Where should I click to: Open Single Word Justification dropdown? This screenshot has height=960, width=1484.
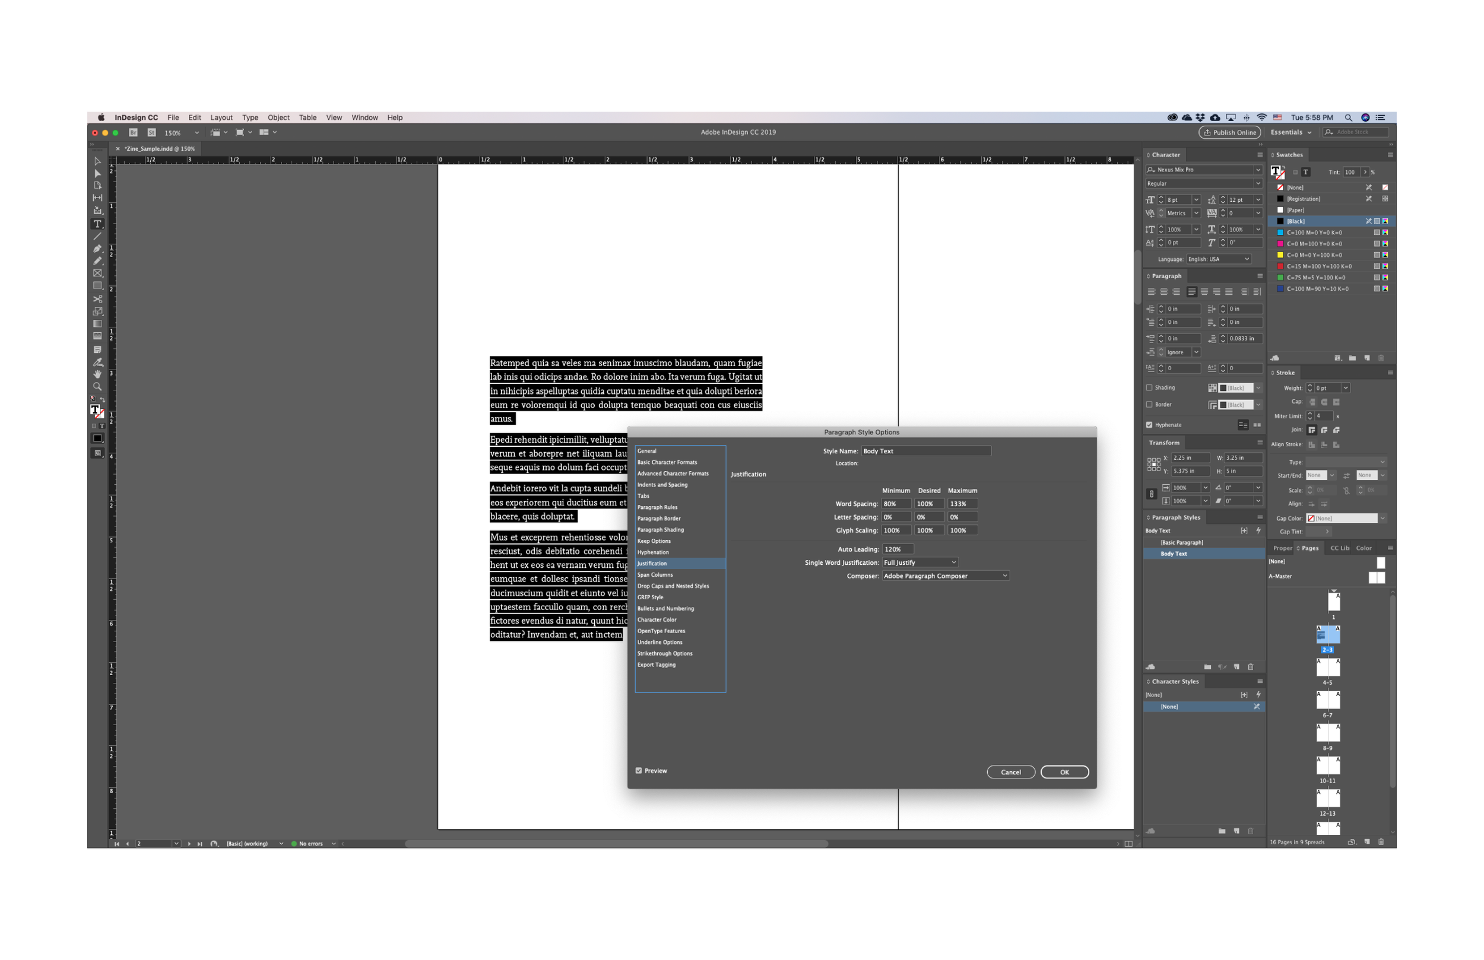(x=919, y=562)
